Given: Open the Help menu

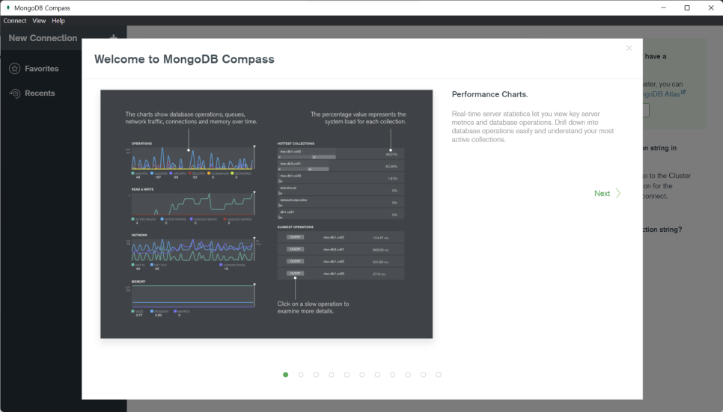Looking at the screenshot, I should pos(58,21).
